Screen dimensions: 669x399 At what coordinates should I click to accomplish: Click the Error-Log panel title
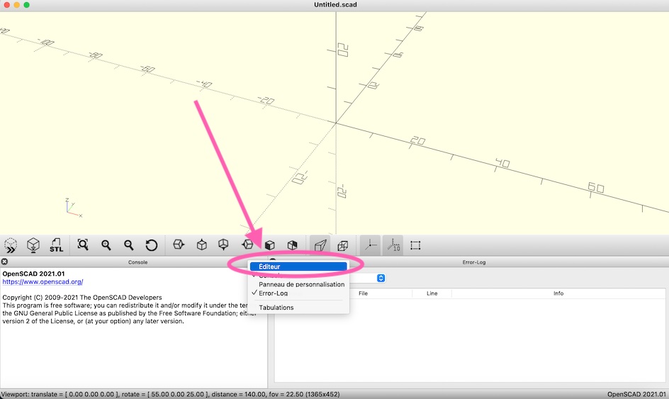474,262
